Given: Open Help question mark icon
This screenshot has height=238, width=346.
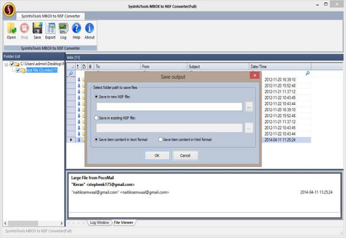Looking at the screenshot, I should 76,31.
